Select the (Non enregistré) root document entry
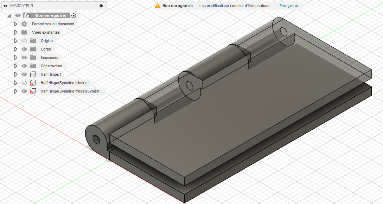The width and height of the screenshot is (383, 204). [x=51, y=15]
